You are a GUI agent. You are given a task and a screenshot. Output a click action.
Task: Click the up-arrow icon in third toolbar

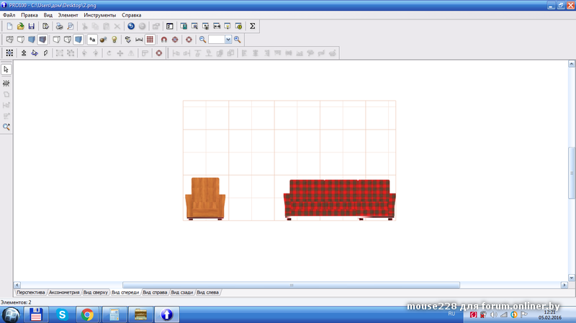pos(24,53)
